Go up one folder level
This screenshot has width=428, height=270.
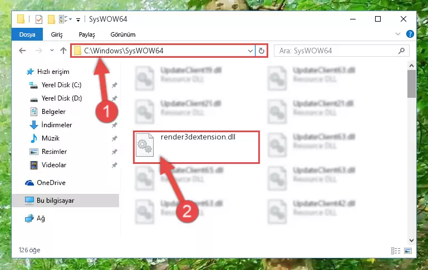coord(63,51)
